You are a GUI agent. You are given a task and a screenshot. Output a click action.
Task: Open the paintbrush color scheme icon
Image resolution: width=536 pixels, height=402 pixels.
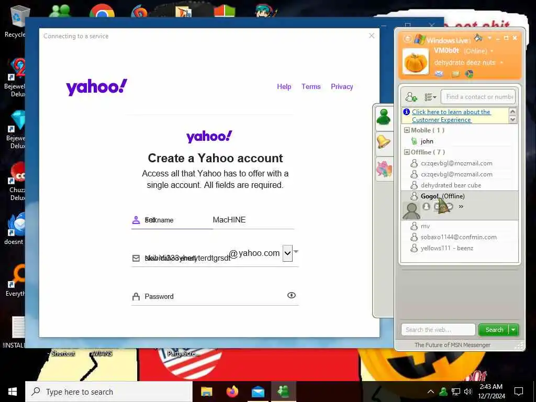478,38
